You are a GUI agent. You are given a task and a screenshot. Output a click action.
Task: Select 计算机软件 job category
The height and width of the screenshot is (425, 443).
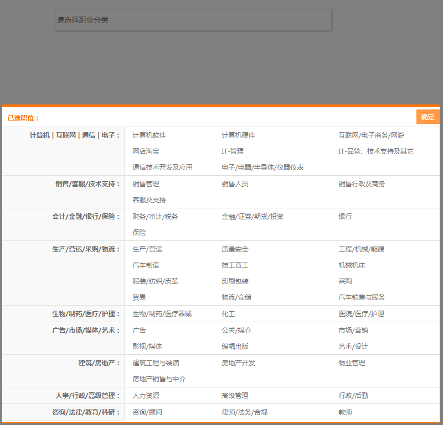tap(149, 135)
